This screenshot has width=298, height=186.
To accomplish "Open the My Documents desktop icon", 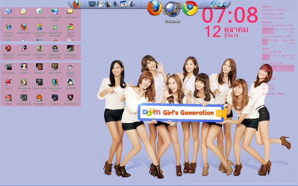I will pyautogui.click(x=24, y=13).
